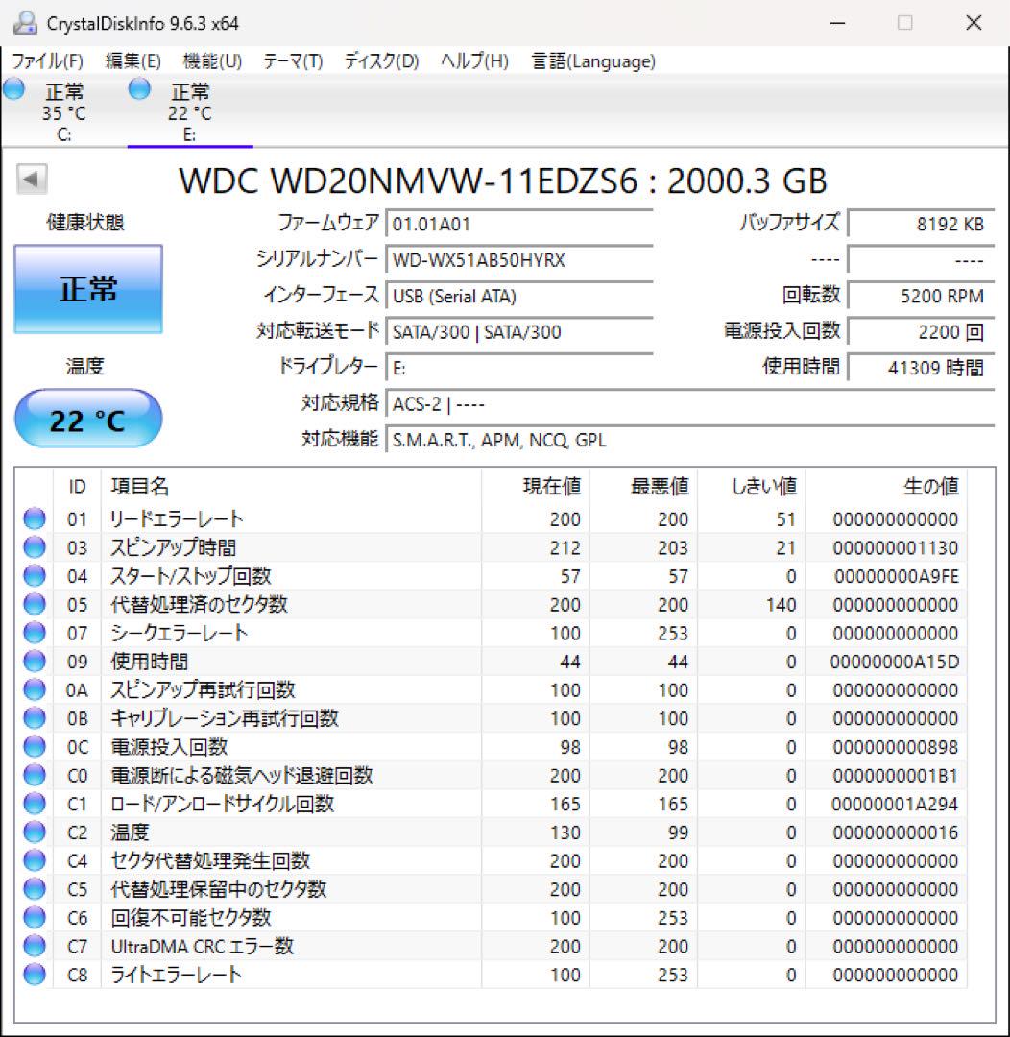Screen dimensions: 1010x1037
Task: Click status orb of row 04 スタート/ストップ回数
Action: coord(35,576)
